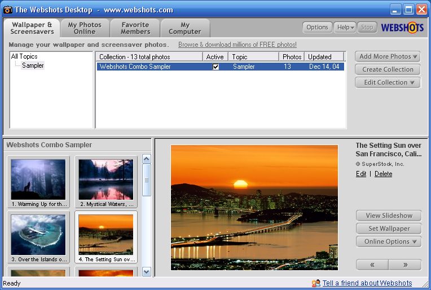Click the photo count 13 cell
431x290 pixels.
(x=287, y=67)
